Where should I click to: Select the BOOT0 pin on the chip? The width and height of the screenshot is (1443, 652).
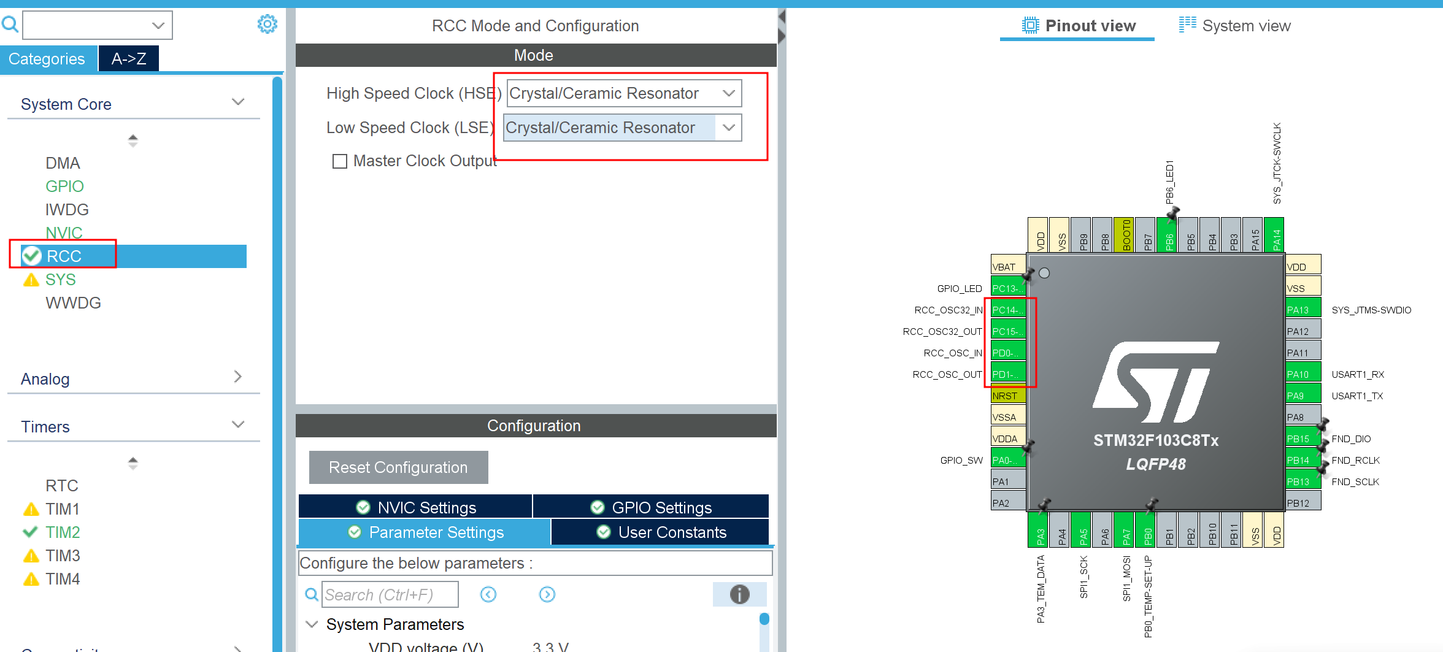click(x=1123, y=235)
